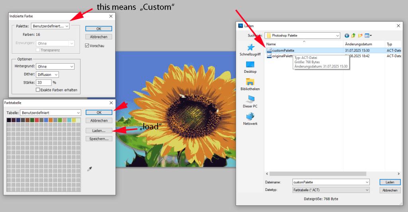
Task: Sort files by Änderungsdatum column header
Action: click(x=359, y=44)
